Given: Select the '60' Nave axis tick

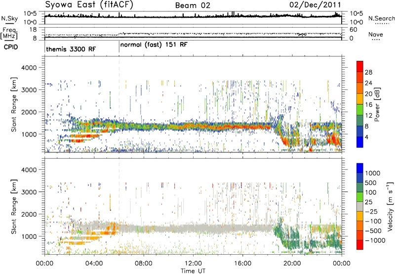Looking at the screenshot, I should [x=353, y=30].
